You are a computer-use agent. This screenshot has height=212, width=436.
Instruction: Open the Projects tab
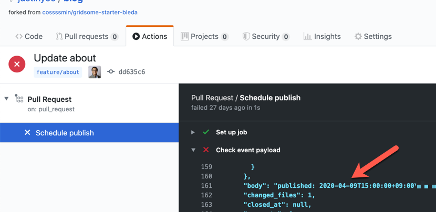[205, 36]
